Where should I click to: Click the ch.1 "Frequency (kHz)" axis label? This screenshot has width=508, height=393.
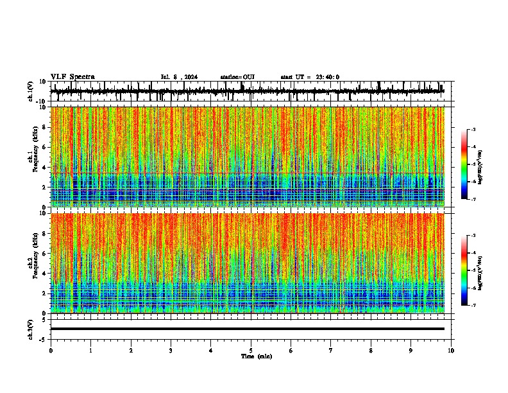click(x=35, y=149)
